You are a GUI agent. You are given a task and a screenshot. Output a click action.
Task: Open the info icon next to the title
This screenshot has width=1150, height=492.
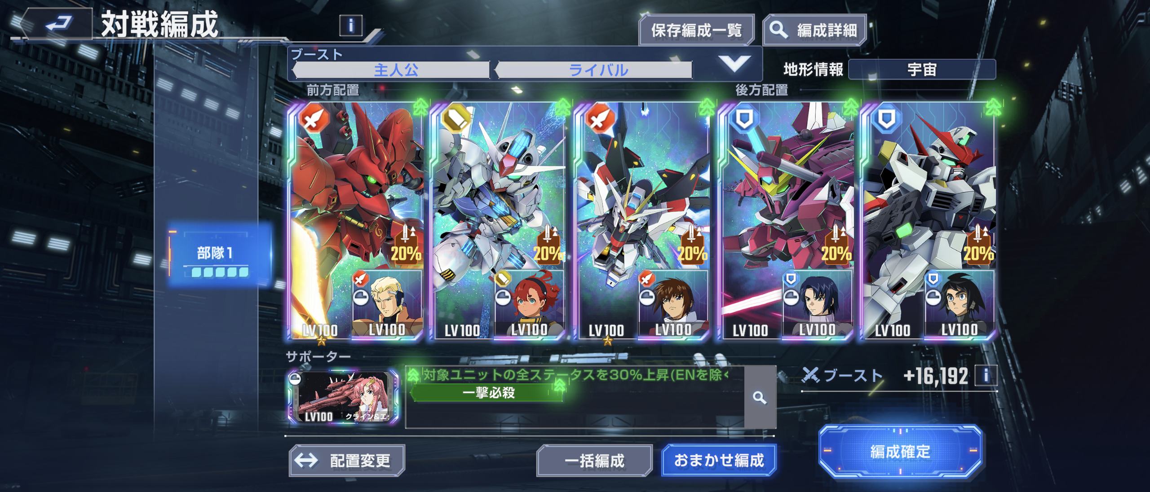pos(351,25)
